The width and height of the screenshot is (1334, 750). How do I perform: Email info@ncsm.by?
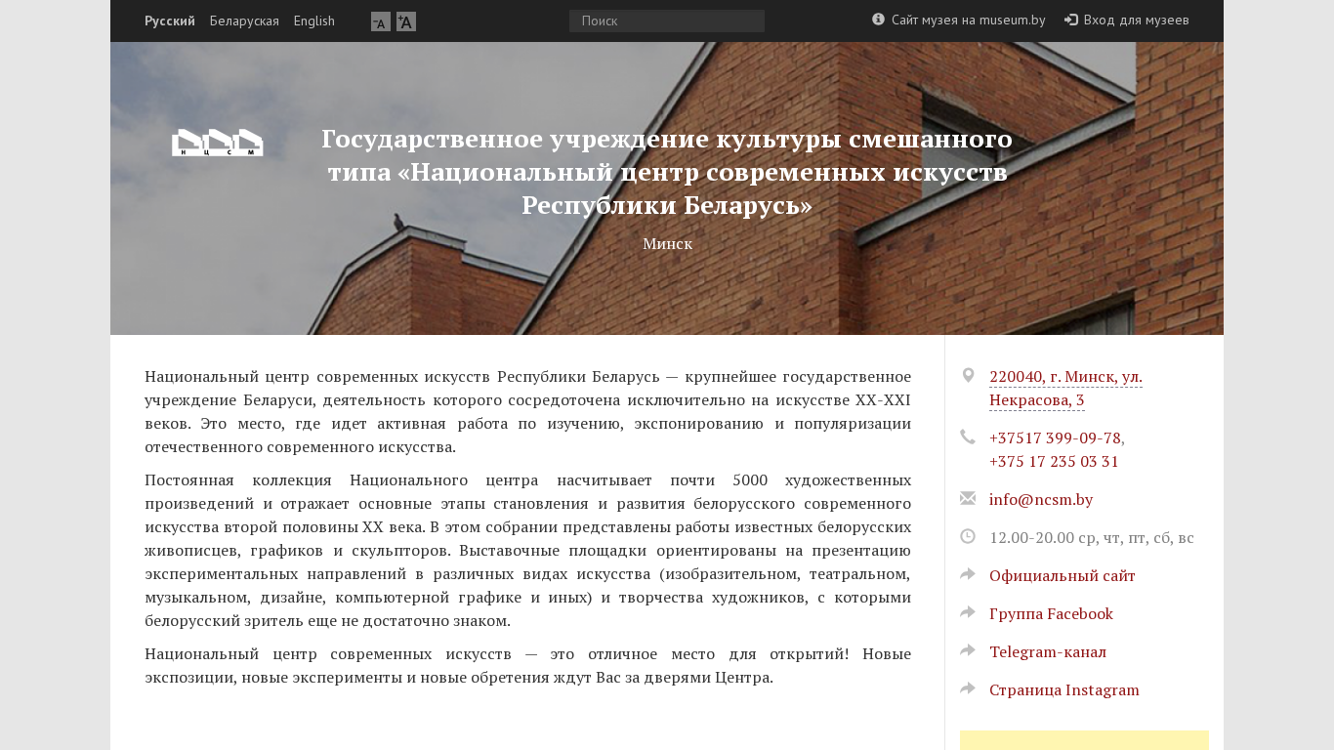(1041, 499)
